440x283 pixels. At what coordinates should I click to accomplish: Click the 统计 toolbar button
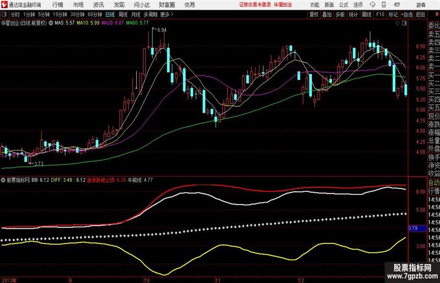pos(353,15)
